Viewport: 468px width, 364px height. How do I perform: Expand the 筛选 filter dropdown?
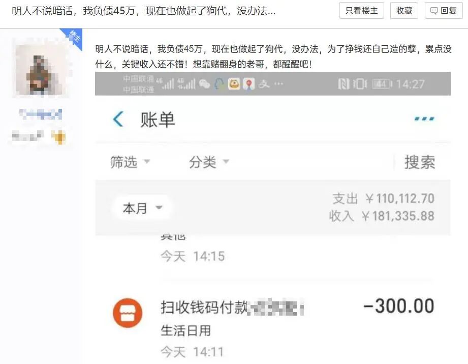130,162
